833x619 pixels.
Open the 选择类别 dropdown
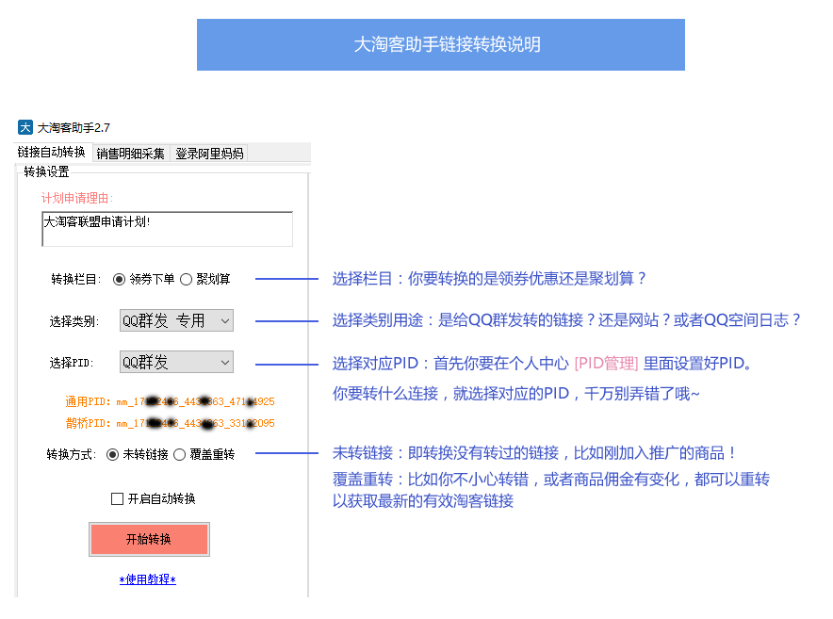coord(176,320)
